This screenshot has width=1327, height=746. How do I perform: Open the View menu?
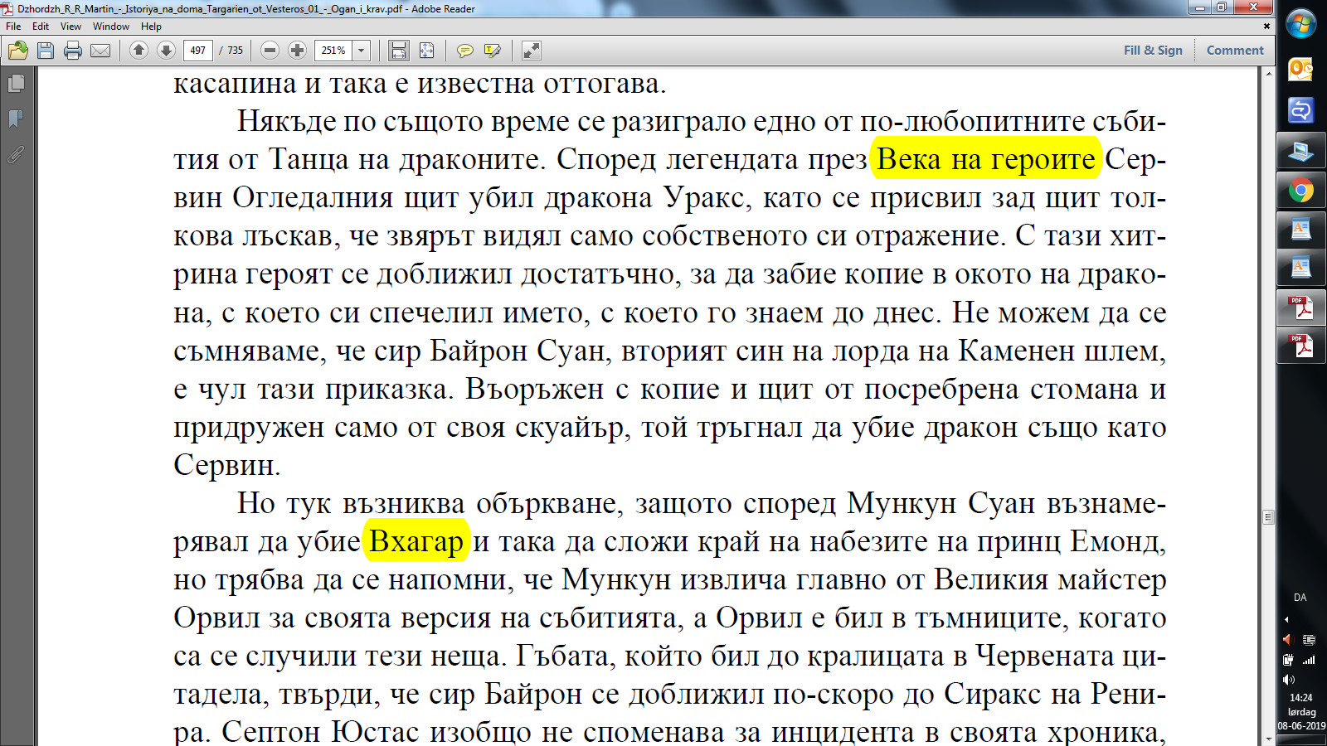70,27
